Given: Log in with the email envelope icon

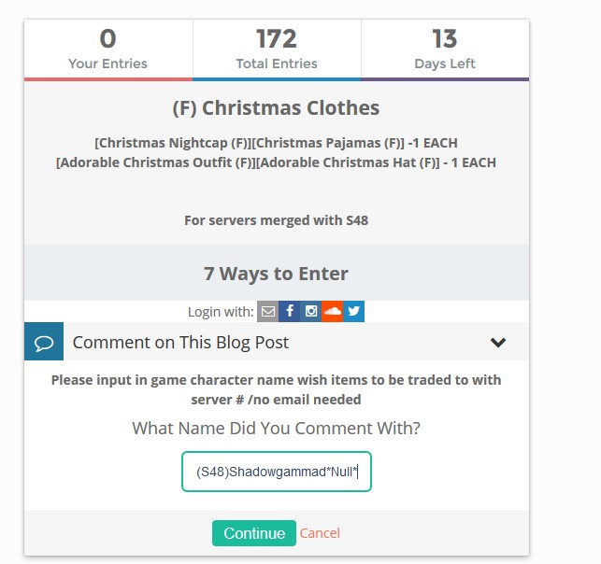Looking at the screenshot, I should click(268, 311).
